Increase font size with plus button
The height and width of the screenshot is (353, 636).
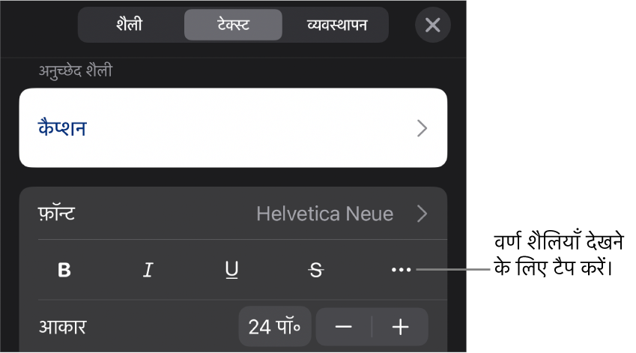400,327
